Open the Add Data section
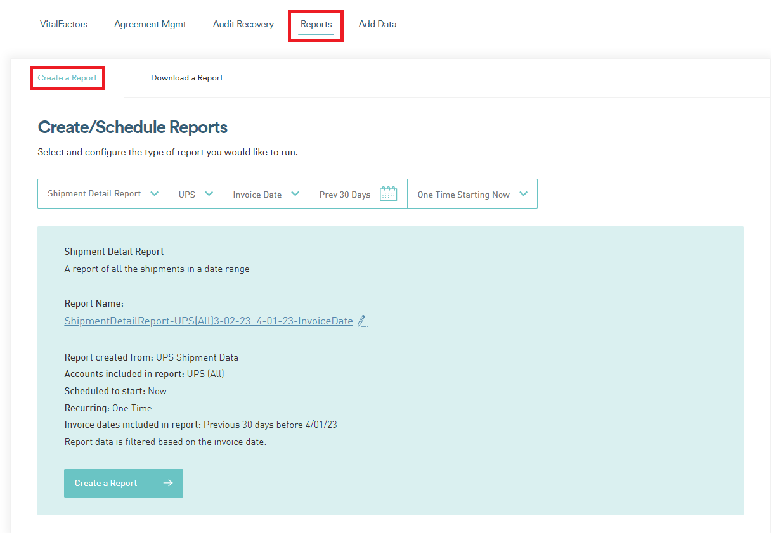771x533 pixels. 377,23
